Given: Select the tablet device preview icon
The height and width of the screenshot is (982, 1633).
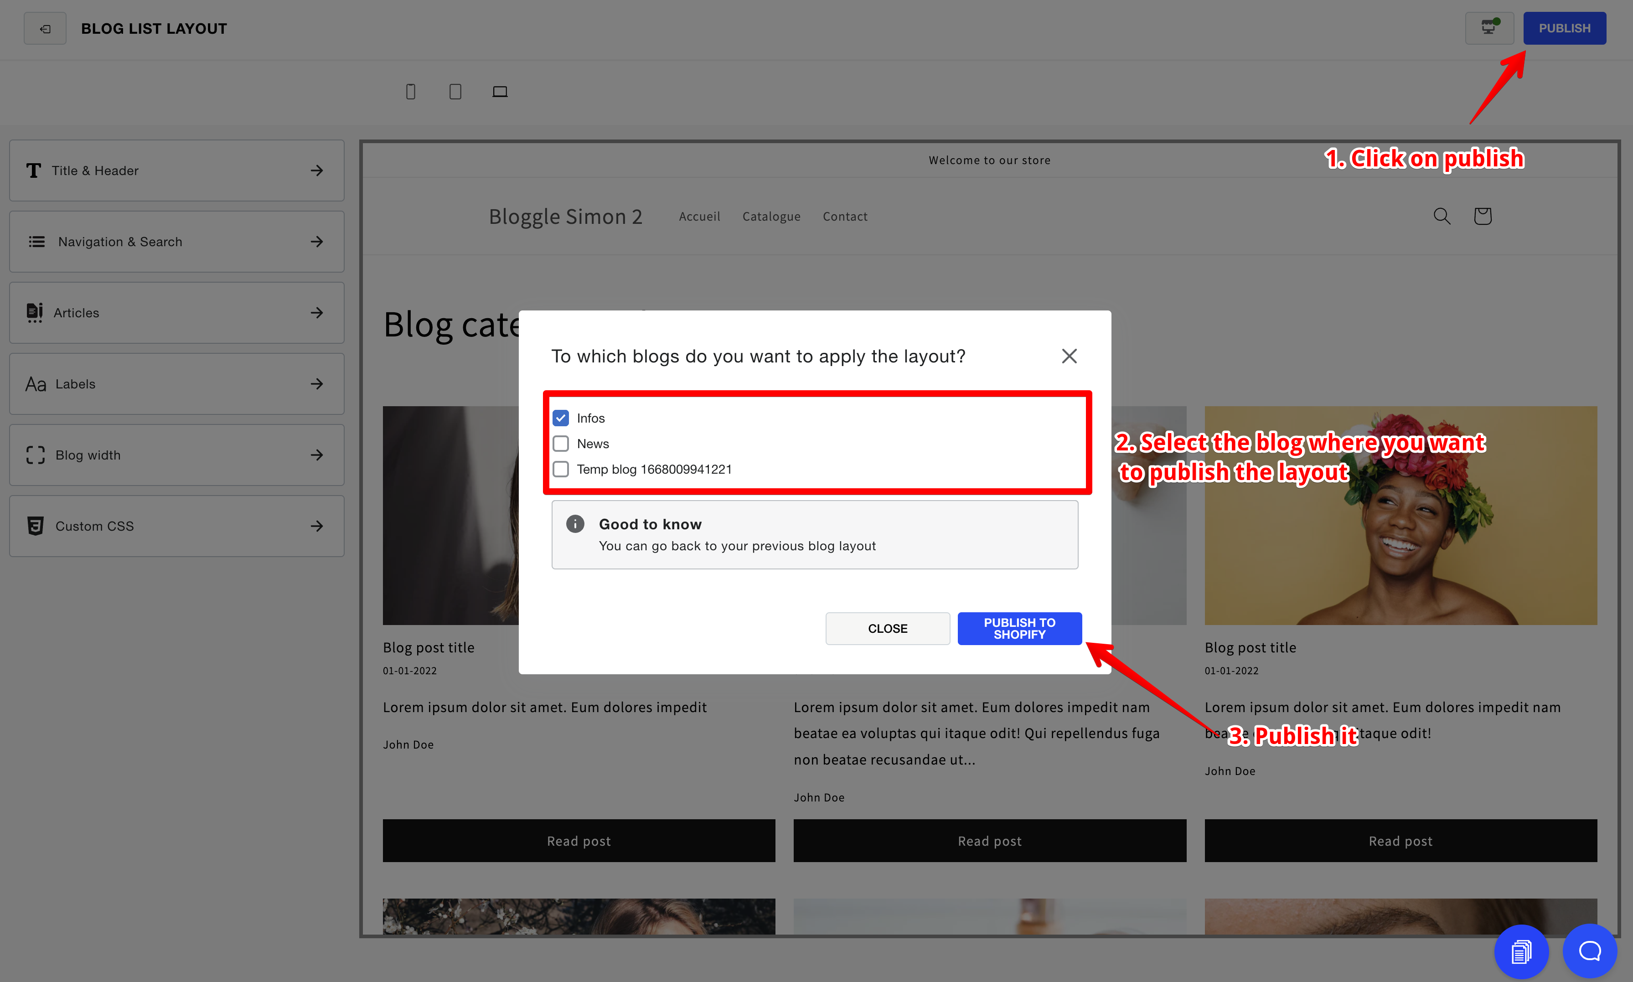Looking at the screenshot, I should (455, 91).
